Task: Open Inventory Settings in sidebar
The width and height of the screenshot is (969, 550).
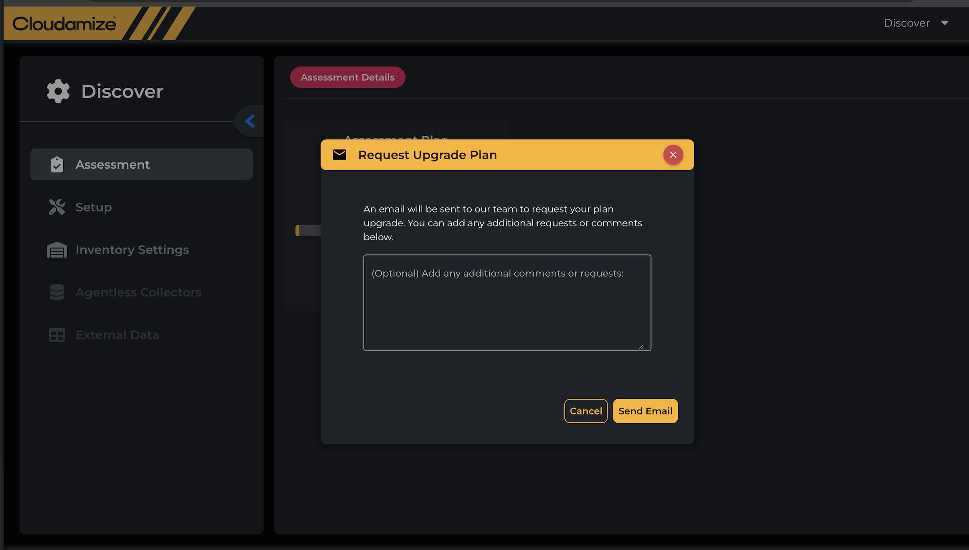Action: (132, 250)
